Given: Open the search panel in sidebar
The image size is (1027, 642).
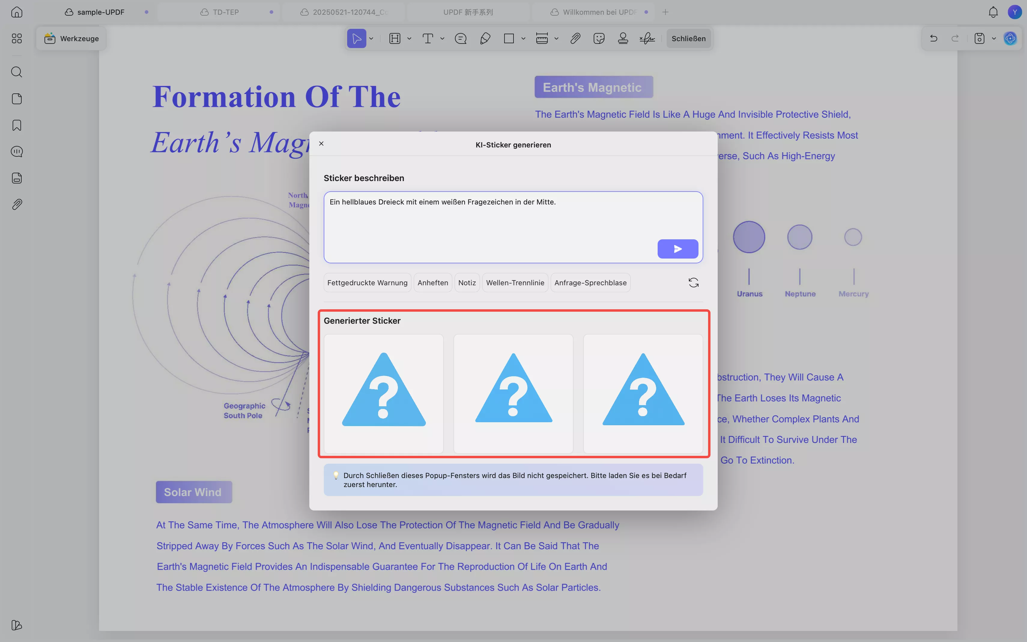Looking at the screenshot, I should 17,72.
